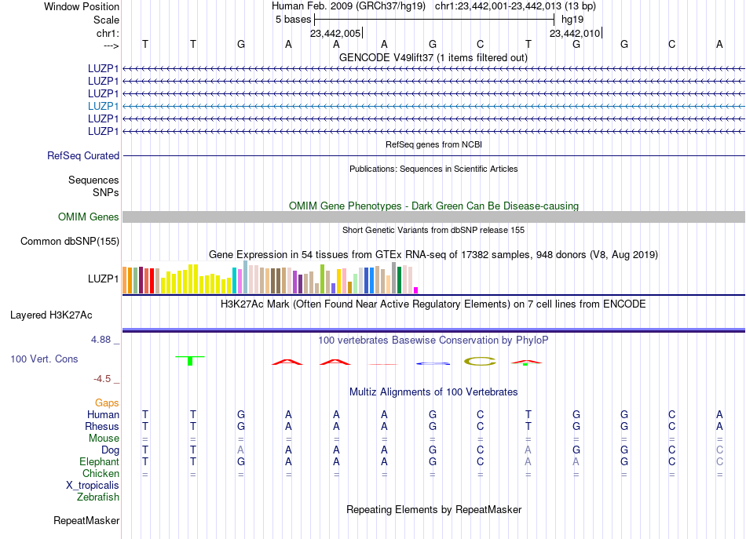The height and width of the screenshot is (539, 746).
Task: Click the 'Rhesus' alignment row label
Action: pos(102,426)
